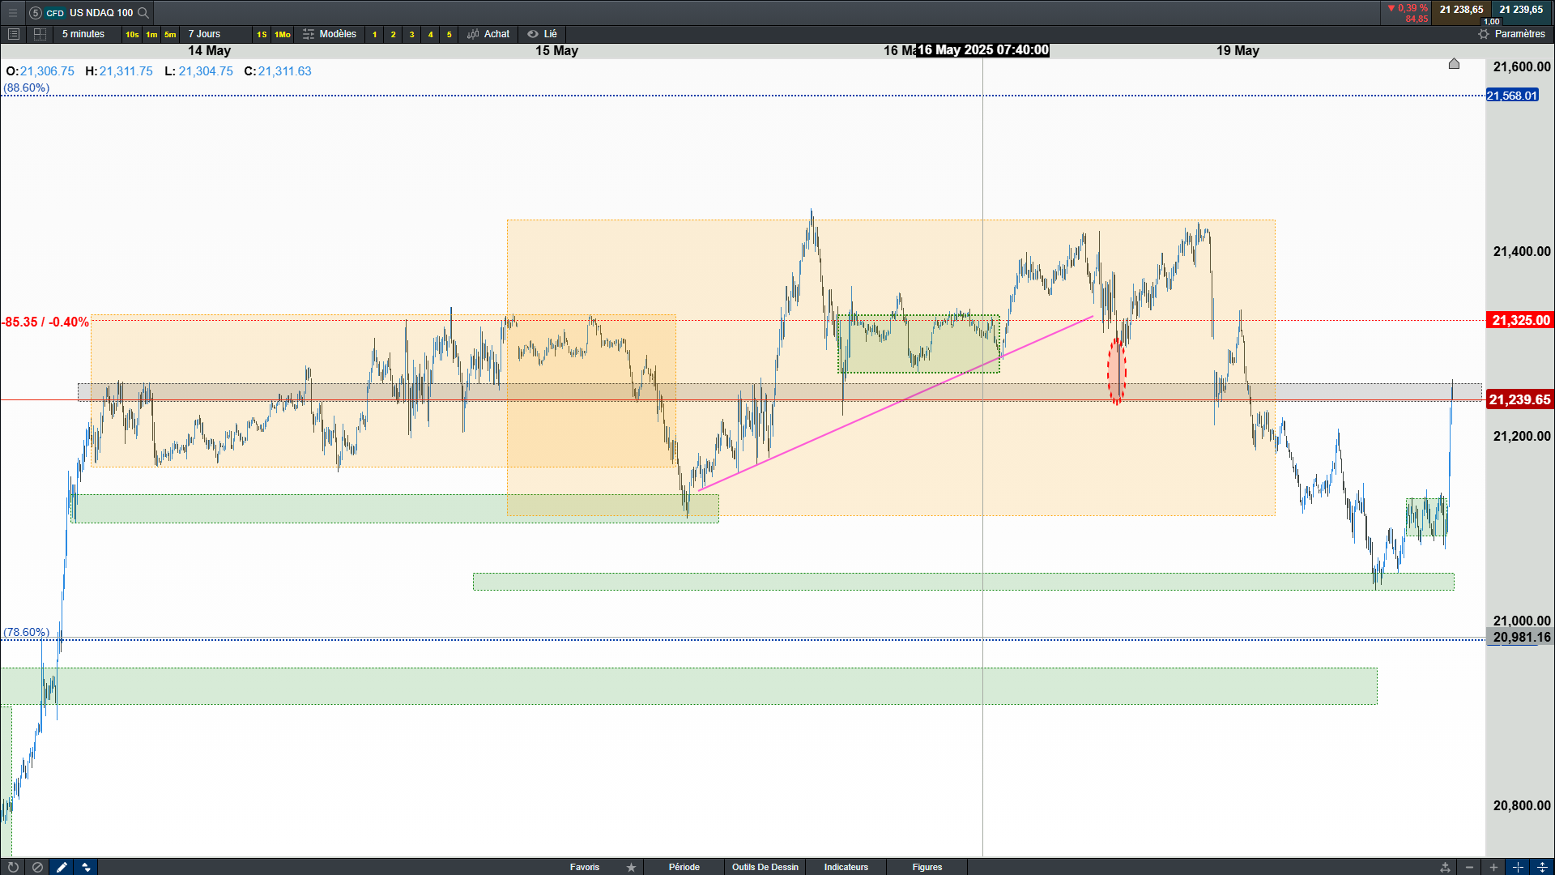This screenshot has height=875, width=1555.
Task: Toggle the Lié eye link option
Action: click(543, 34)
